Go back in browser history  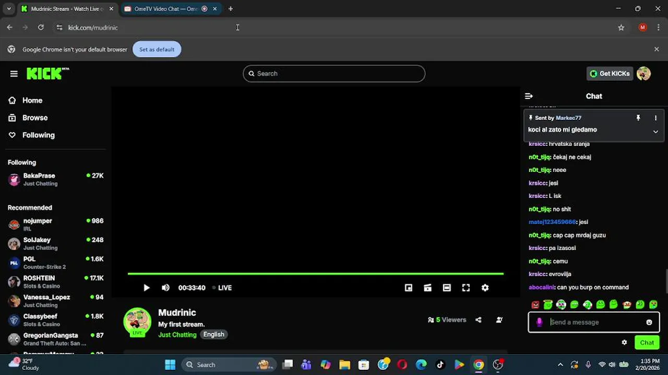(9, 28)
